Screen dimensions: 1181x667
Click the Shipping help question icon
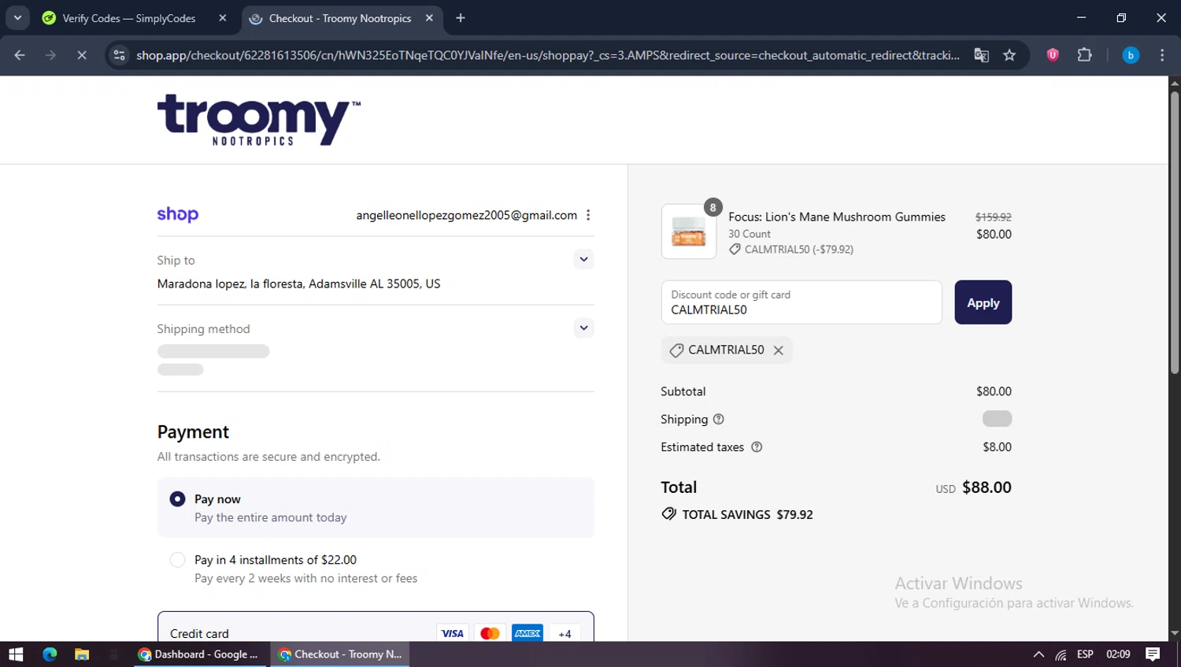pos(718,419)
